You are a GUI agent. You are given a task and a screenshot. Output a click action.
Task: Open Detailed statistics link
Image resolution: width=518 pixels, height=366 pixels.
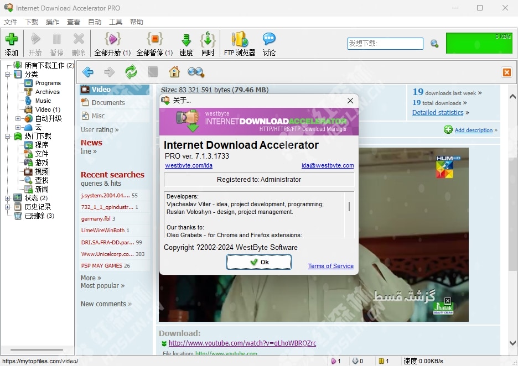438,113
